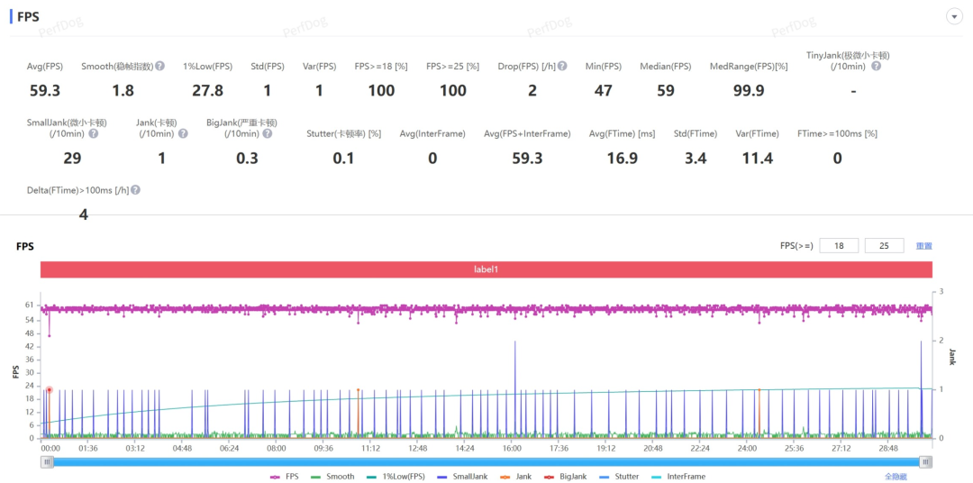Click help icon next to Smooth(稳帧指数)

(x=159, y=66)
